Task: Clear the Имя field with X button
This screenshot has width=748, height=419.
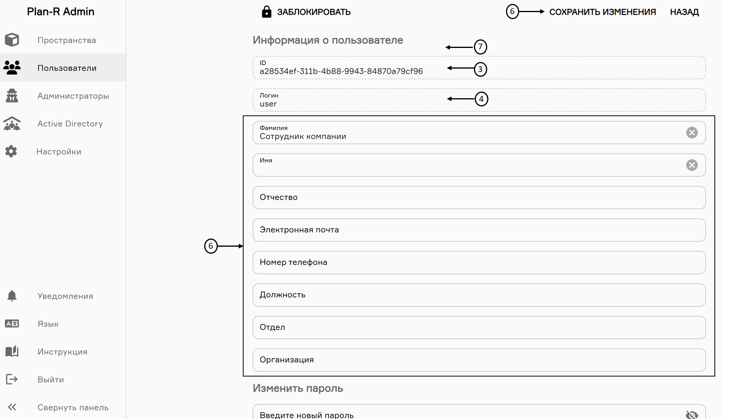Action: (x=692, y=165)
